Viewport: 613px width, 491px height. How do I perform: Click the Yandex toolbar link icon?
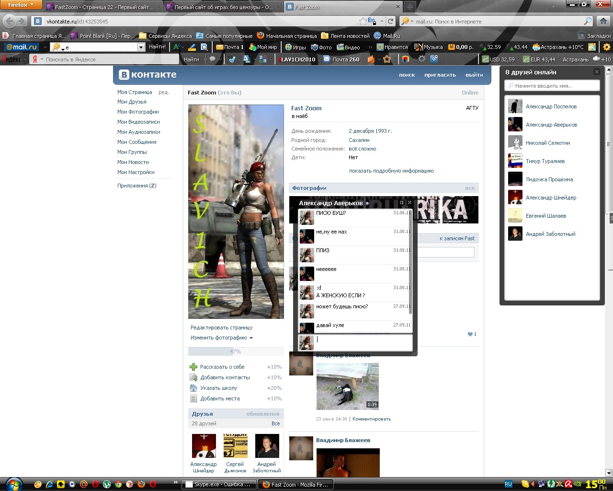pyautogui.click(x=434, y=59)
